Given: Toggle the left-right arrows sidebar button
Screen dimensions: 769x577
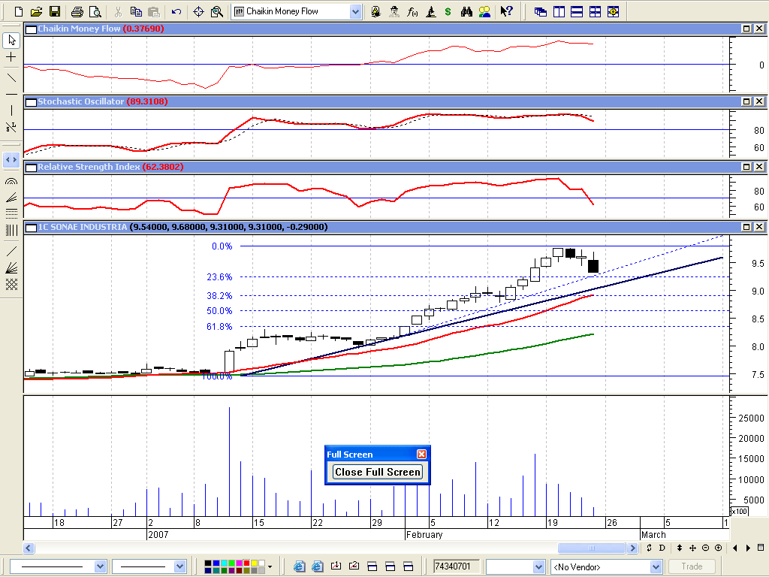Looking at the screenshot, I should click(11, 159).
